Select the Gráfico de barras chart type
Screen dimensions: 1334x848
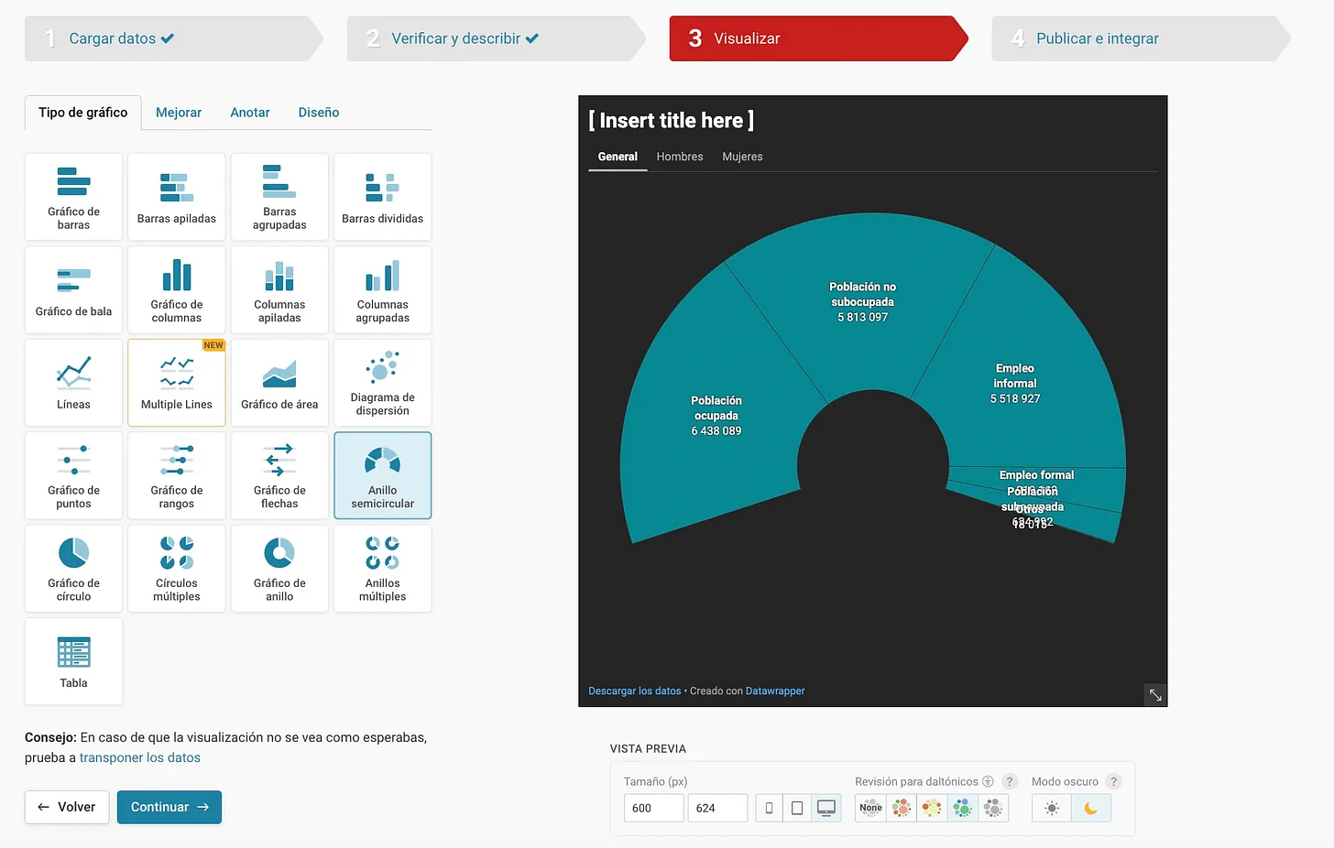pos(73,196)
